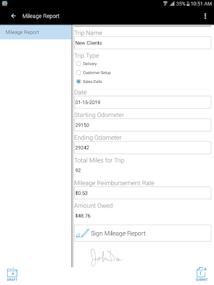Click the pen signature icon

pyautogui.click(x=82, y=233)
